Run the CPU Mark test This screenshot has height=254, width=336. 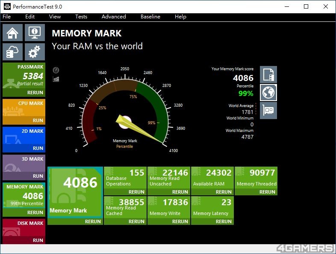pyautogui.click(x=24, y=120)
